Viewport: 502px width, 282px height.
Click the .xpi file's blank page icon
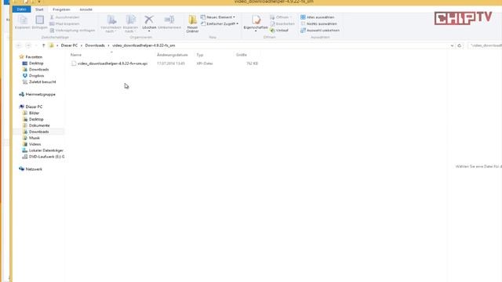pyautogui.click(x=74, y=63)
